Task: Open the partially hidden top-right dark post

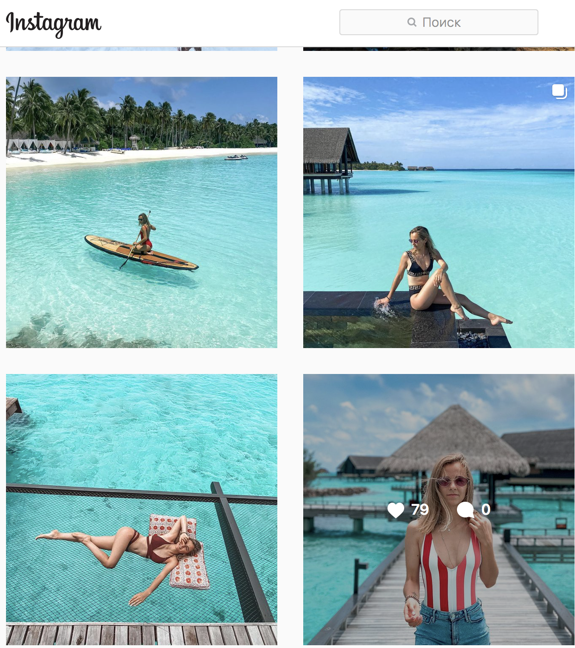Action: coord(439,49)
